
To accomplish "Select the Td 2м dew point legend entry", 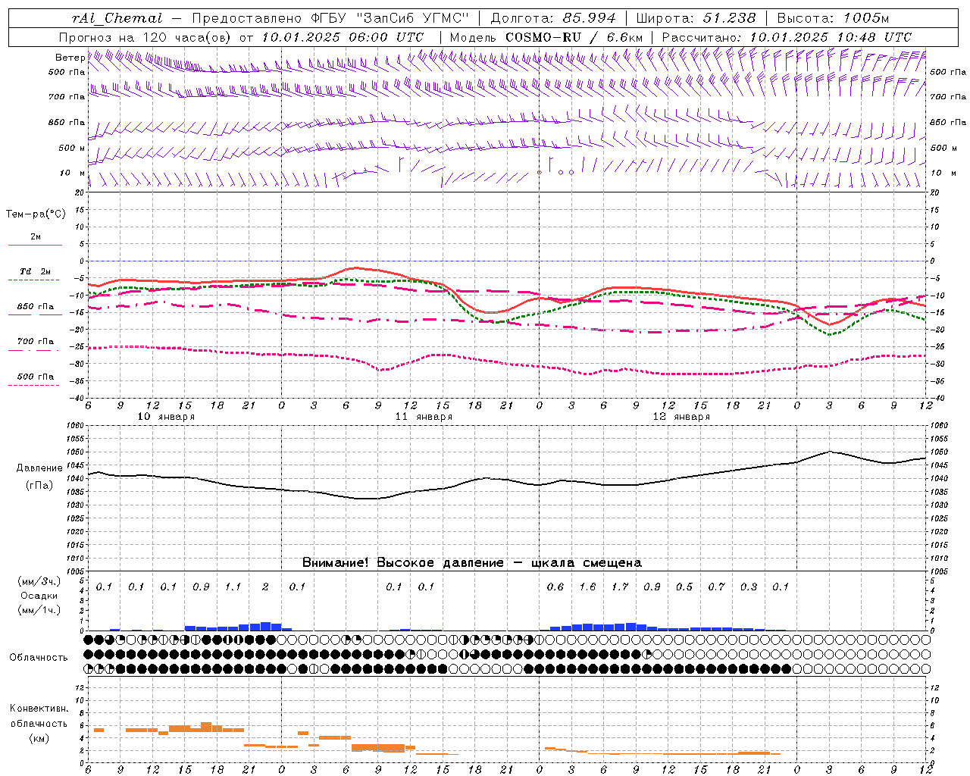I will click(x=36, y=271).
